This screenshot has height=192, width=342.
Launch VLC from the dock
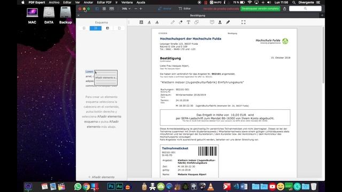click(x=211, y=187)
